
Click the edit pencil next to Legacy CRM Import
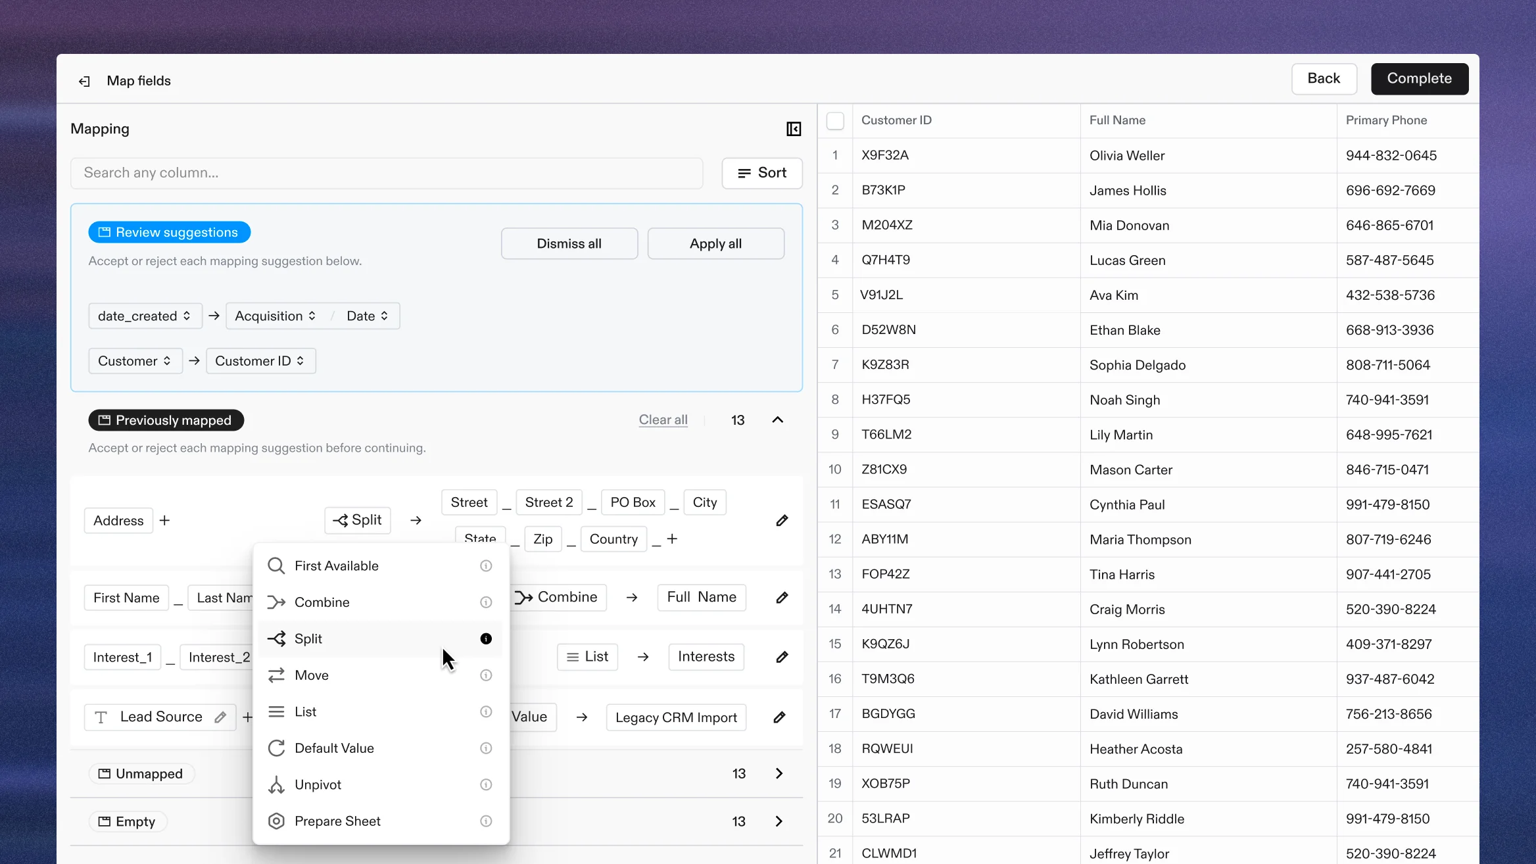coord(779,717)
